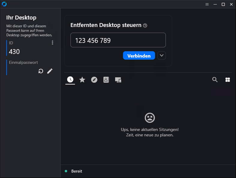
Task: Open the hamburger settings menu
Action: click(207, 4)
